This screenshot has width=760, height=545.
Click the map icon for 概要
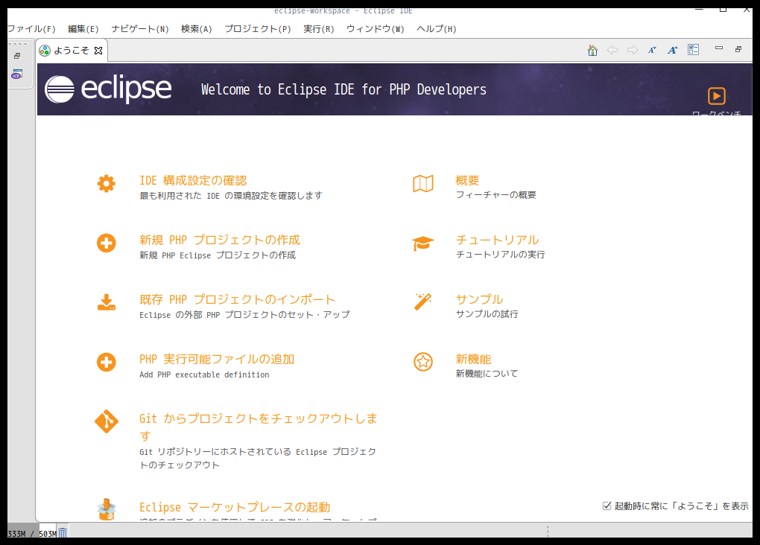423,184
